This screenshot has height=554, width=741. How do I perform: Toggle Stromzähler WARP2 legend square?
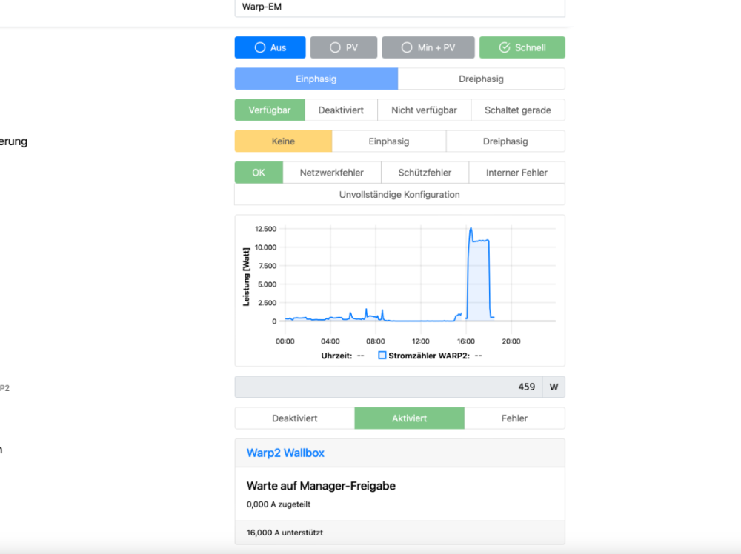(x=382, y=356)
